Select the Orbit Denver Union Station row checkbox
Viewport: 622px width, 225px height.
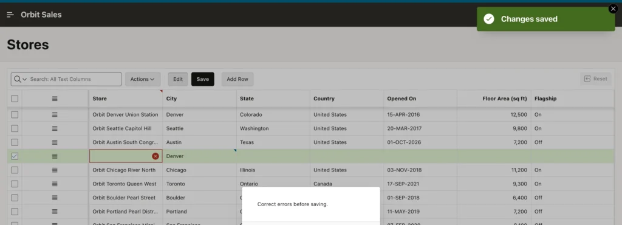point(15,115)
